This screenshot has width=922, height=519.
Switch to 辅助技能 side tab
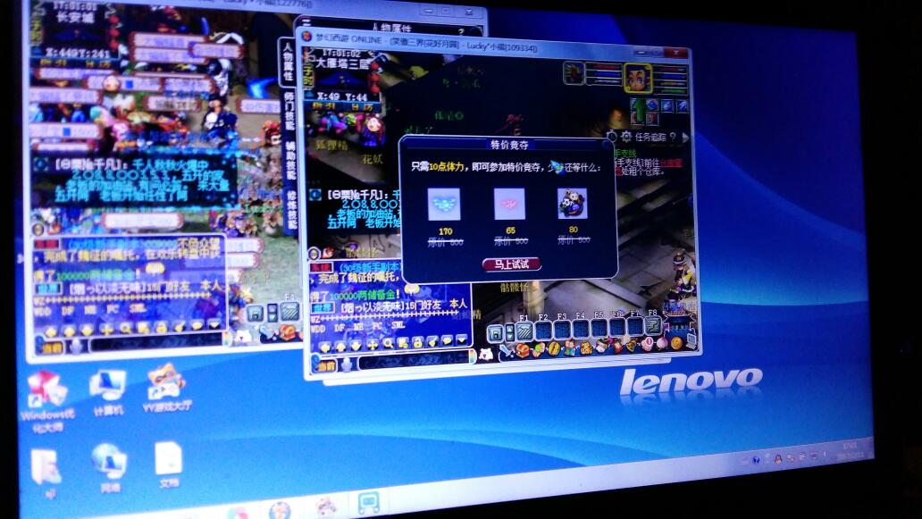coord(290,160)
